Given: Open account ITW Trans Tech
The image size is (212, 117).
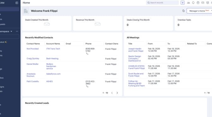Looking at the screenshot, I should point(53,49).
